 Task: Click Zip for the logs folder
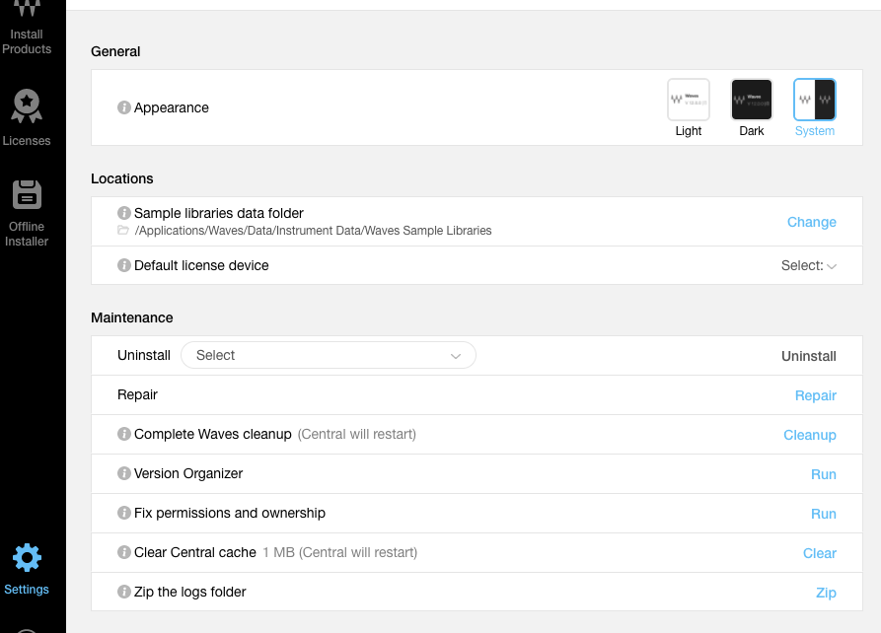point(826,593)
